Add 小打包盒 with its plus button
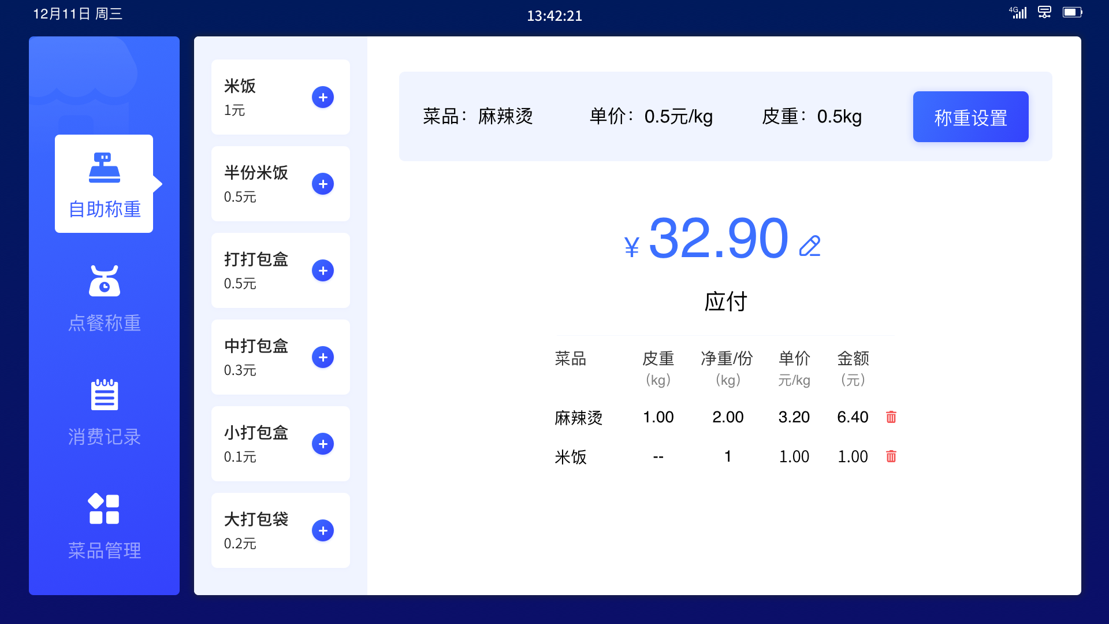Screen dimensions: 1109x624 (323, 444)
